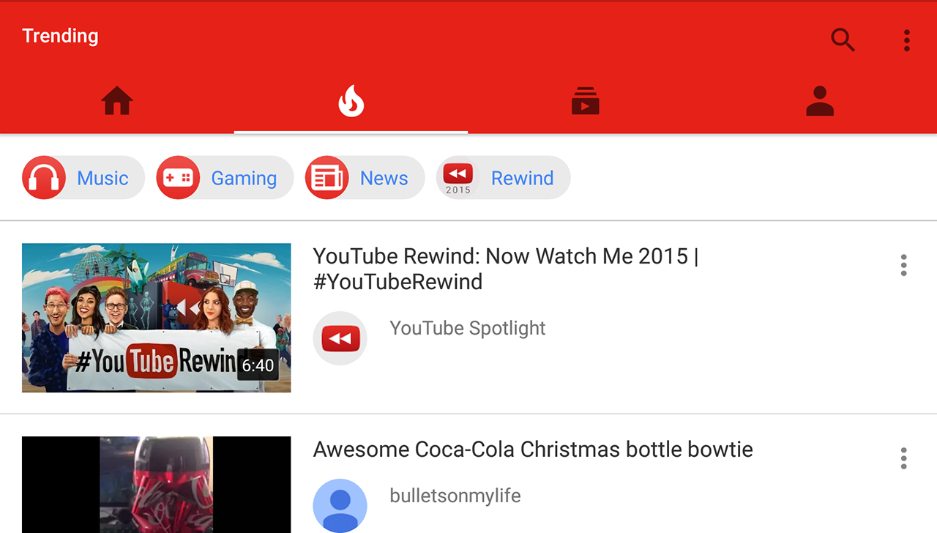Viewport: 937px width, 533px height.
Task: Open more options for Coca-Cola bowtie video
Action: coord(904,458)
